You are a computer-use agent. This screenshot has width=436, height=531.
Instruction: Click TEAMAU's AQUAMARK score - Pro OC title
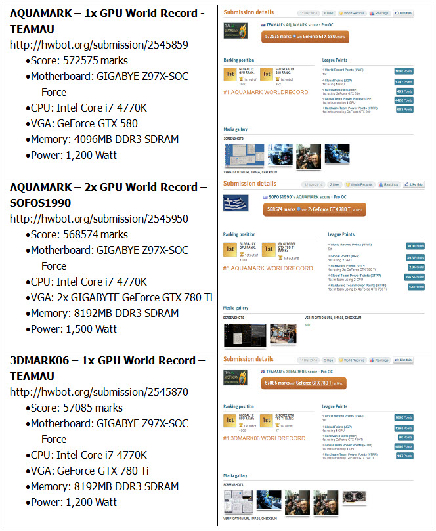[x=299, y=25]
